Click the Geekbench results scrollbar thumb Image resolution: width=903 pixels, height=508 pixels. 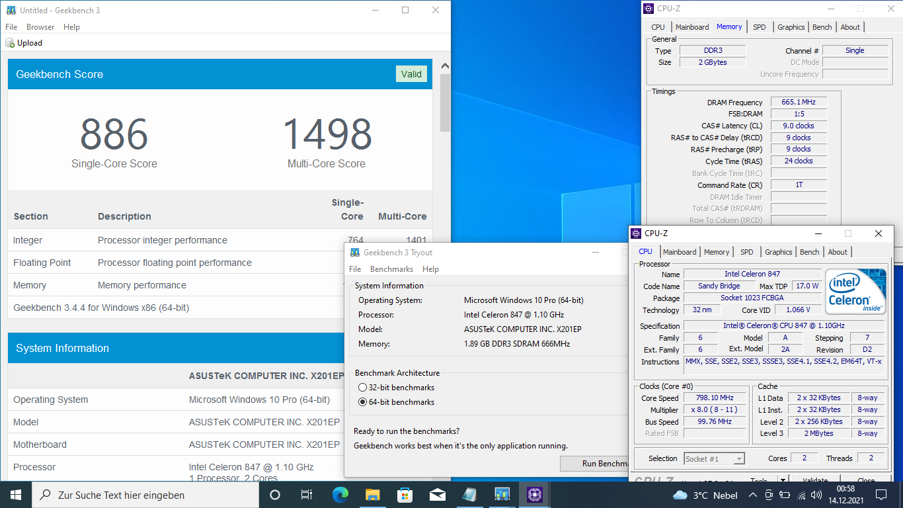445,103
